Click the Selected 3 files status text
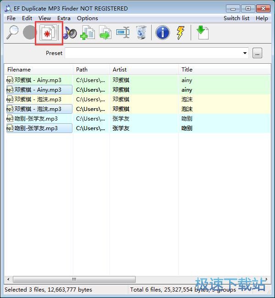275x298 pixels. [48, 290]
